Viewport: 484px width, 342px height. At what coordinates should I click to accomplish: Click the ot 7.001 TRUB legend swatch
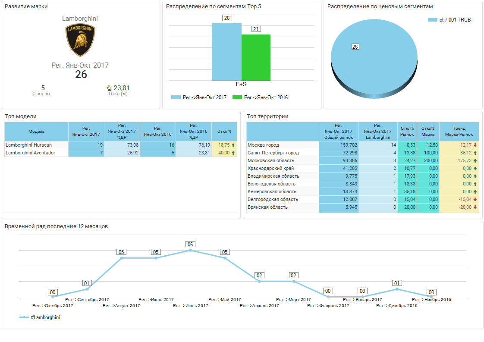[433, 20]
